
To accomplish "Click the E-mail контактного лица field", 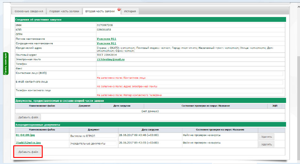I will click(190, 82).
